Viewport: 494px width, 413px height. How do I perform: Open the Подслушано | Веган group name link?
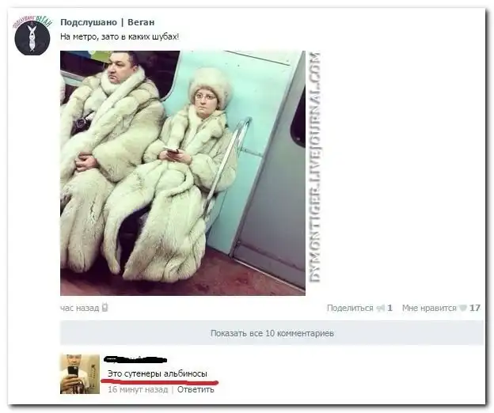108,22
